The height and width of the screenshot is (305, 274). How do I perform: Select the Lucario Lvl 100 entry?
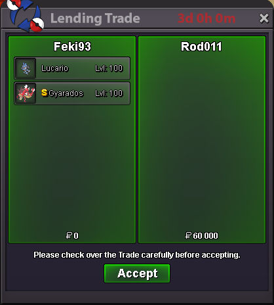pyautogui.click(x=72, y=68)
